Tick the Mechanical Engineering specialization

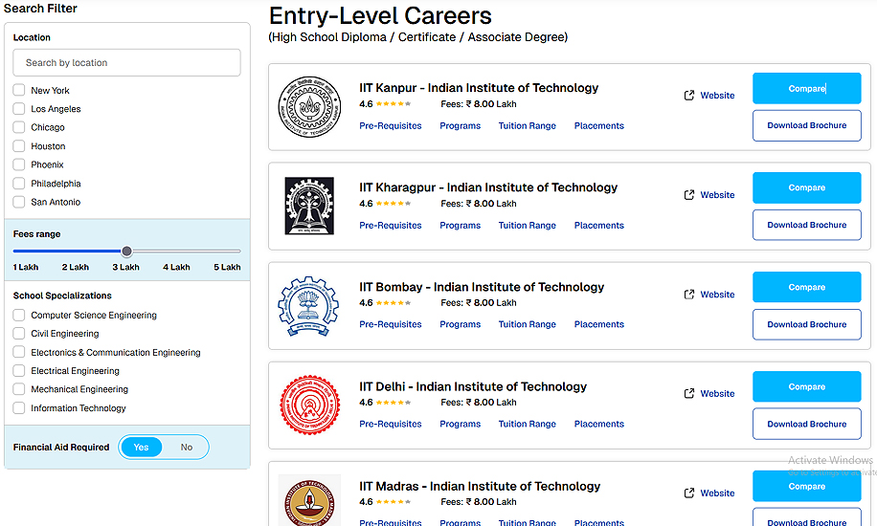coord(19,389)
